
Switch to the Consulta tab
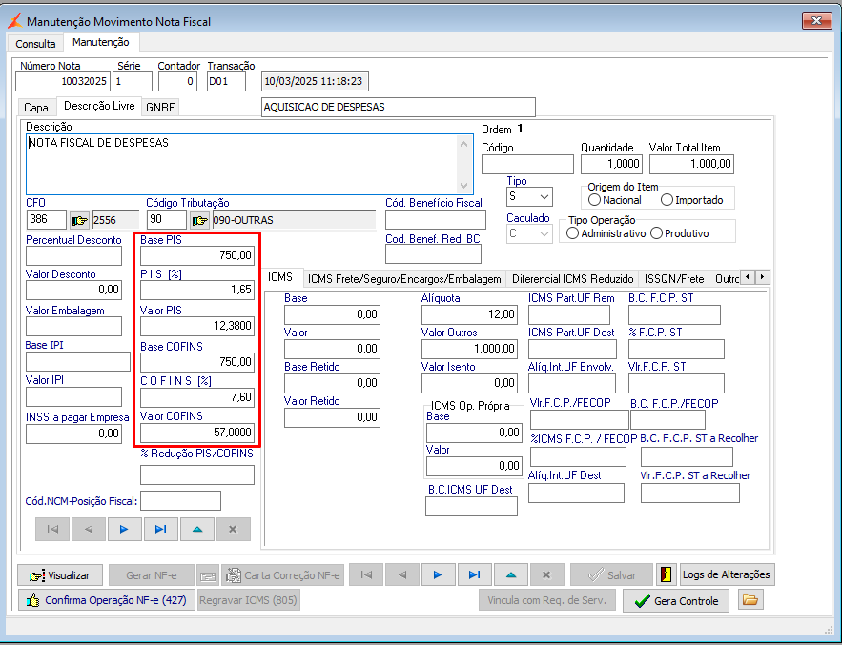click(35, 44)
